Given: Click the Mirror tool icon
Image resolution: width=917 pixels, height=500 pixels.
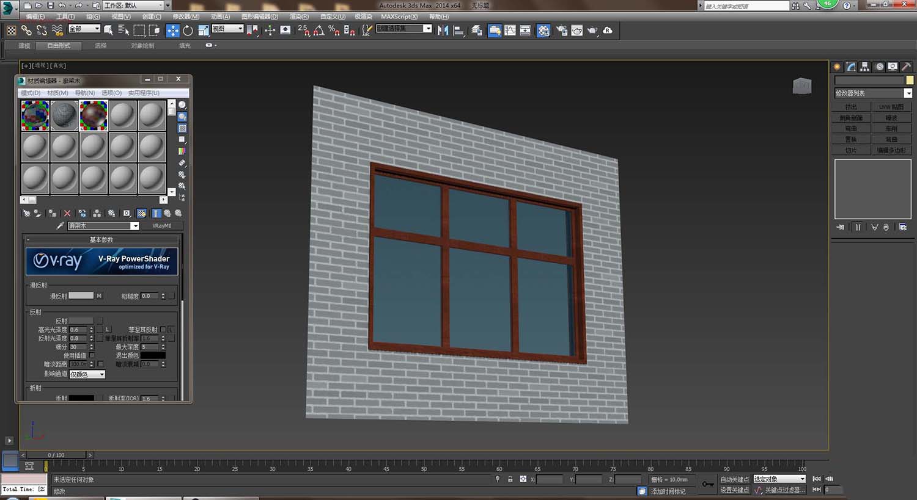Looking at the screenshot, I should (x=443, y=31).
